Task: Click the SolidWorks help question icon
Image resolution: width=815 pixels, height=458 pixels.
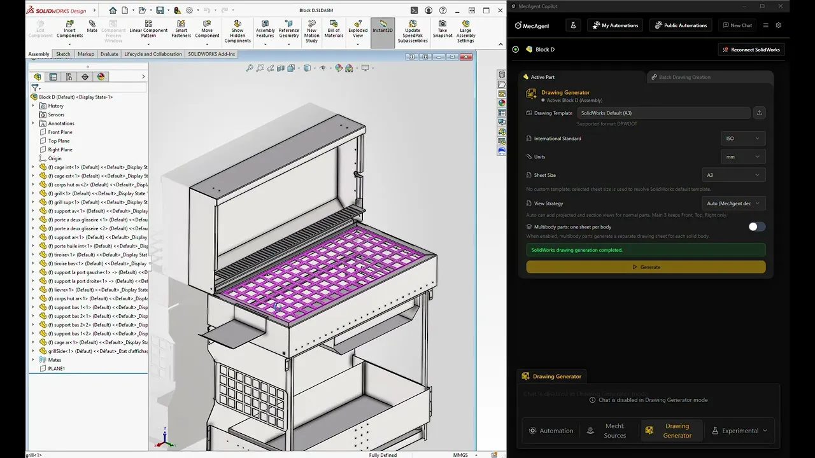Action: click(x=443, y=10)
